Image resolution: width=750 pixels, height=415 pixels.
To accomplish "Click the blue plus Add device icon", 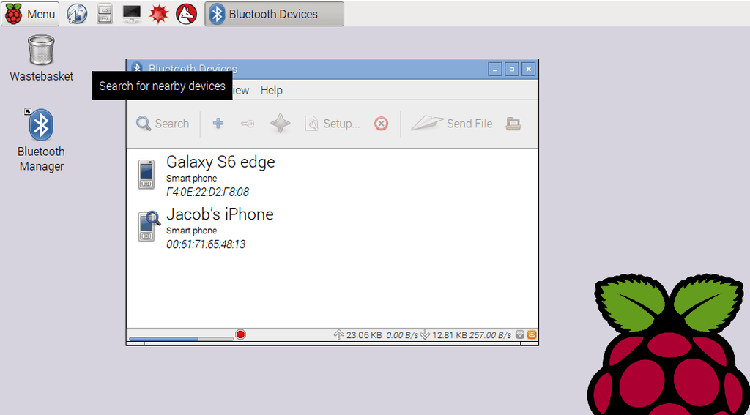I will click(x=218, y=124).
